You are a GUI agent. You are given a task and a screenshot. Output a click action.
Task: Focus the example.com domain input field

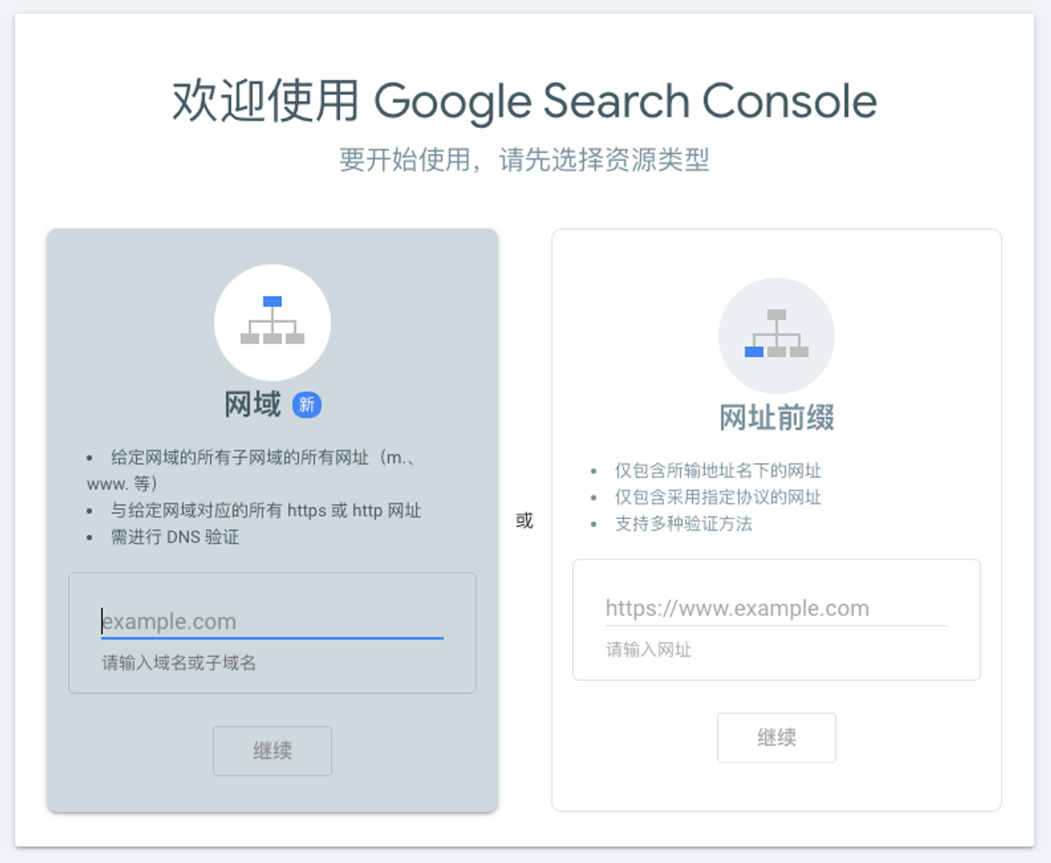[x=272, y=622]
